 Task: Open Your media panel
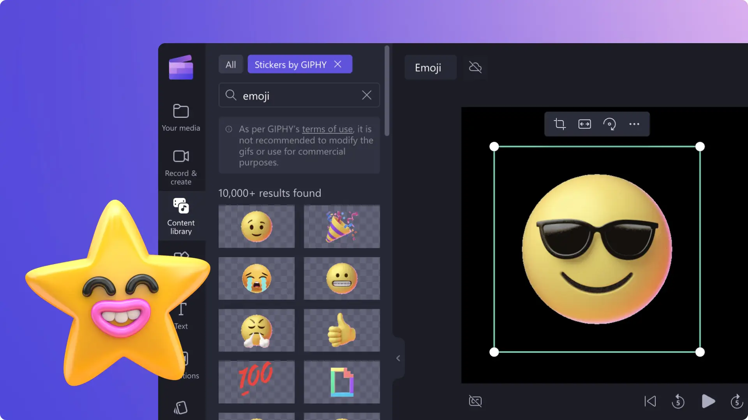[180, 117]
